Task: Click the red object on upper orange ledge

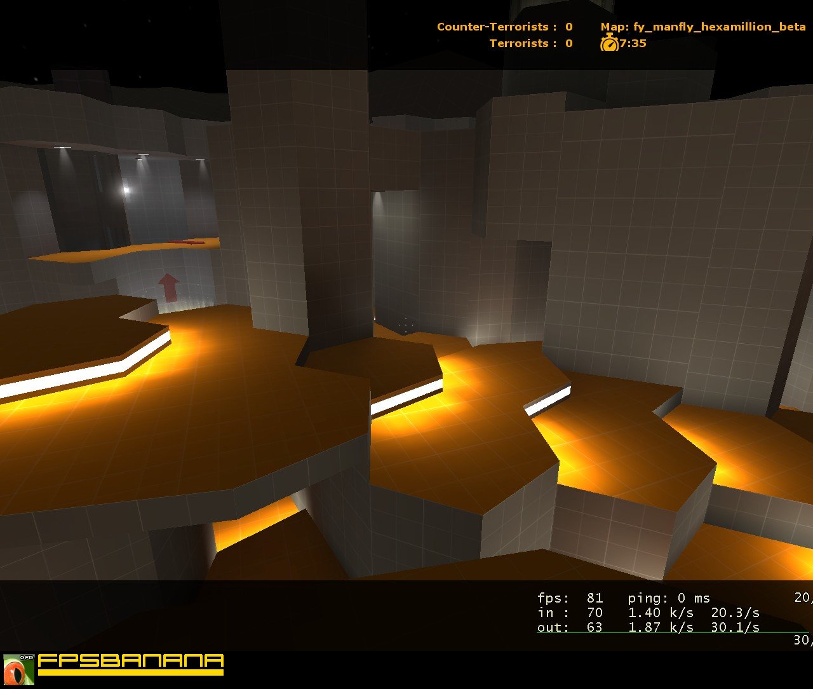Action: pyautogui.click(x=187, y=242)
